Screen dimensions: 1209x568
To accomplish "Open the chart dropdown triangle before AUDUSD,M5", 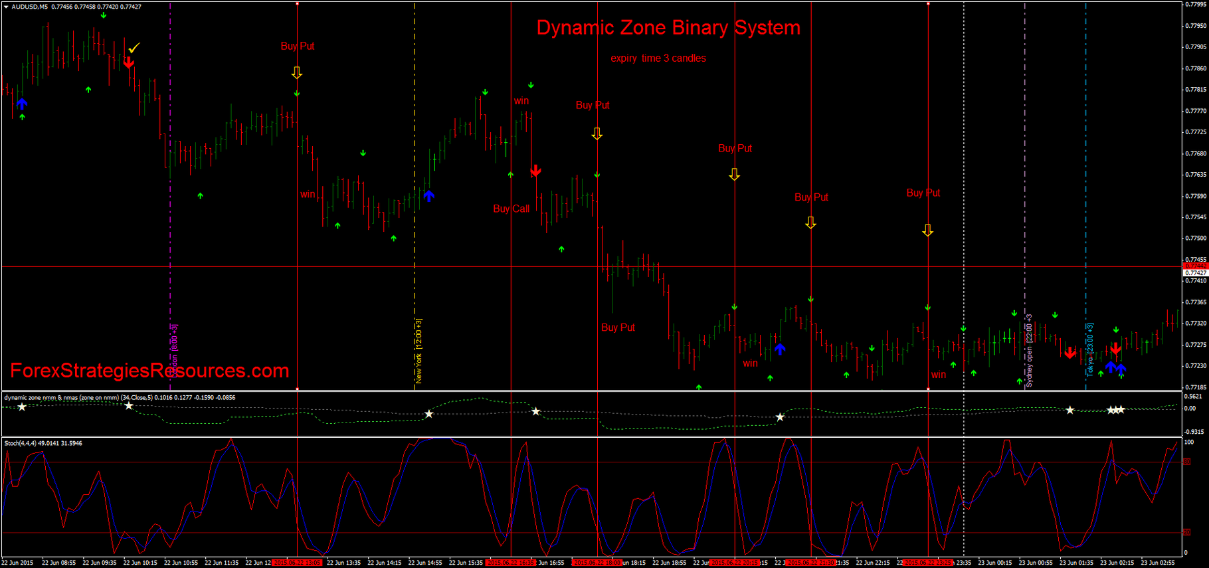I will click(x=6, y=7).
